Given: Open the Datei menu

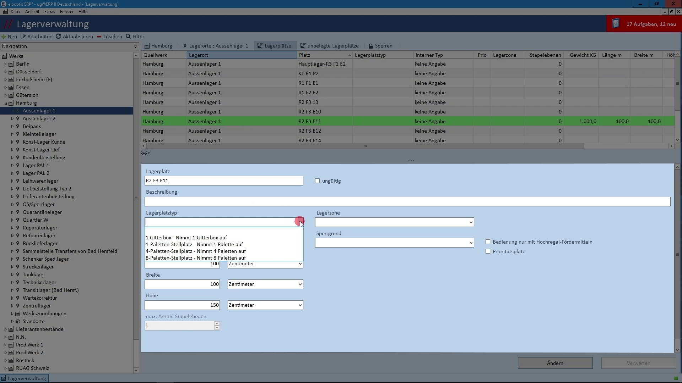Looking at the screenshot, I should pyautogui.click(x=15, y=12).
